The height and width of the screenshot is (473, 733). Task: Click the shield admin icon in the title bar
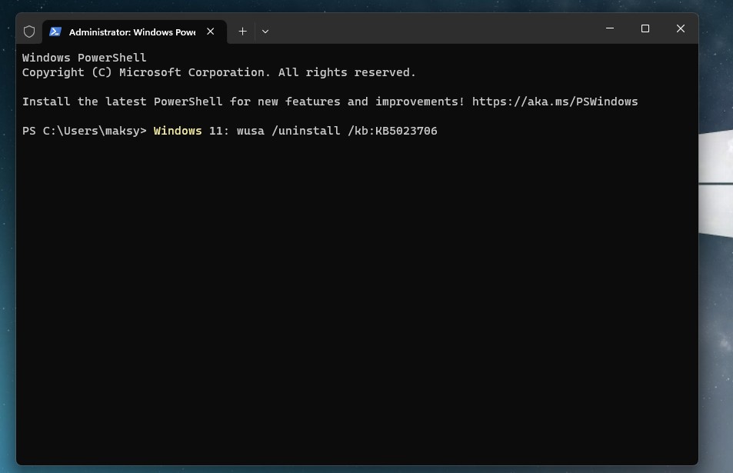pos(29,32)
